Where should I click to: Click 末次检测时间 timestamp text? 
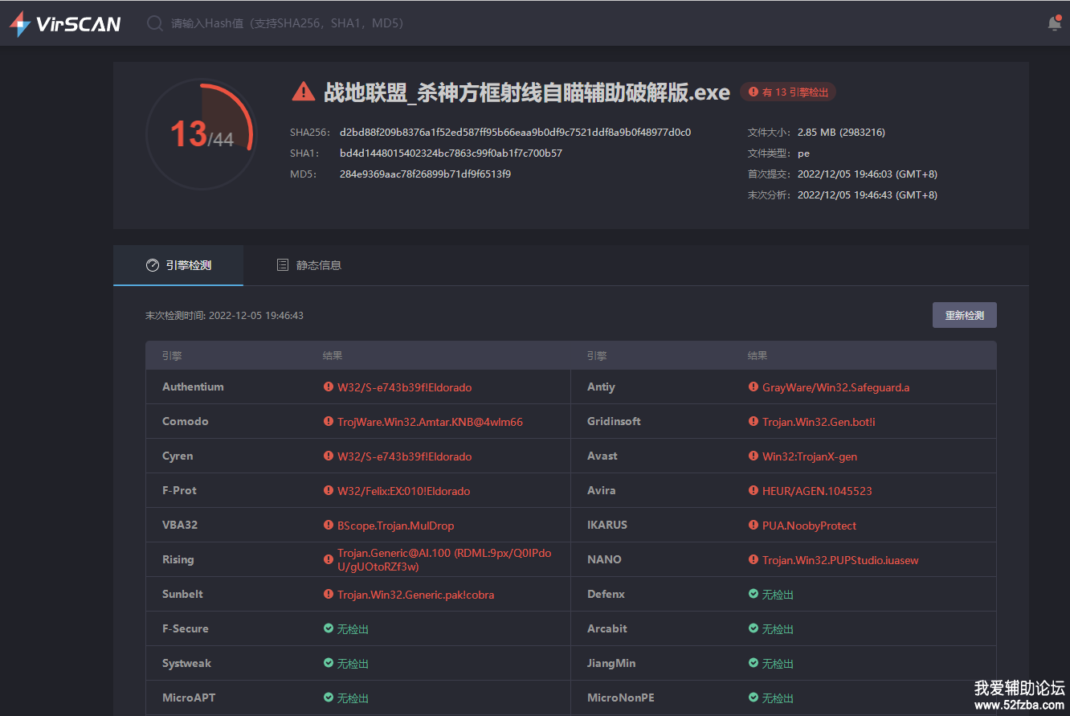[x=224, y=316]
